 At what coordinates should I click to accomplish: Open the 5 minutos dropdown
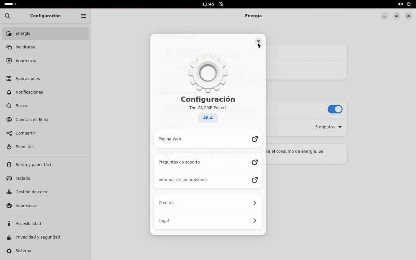point(328,127)
